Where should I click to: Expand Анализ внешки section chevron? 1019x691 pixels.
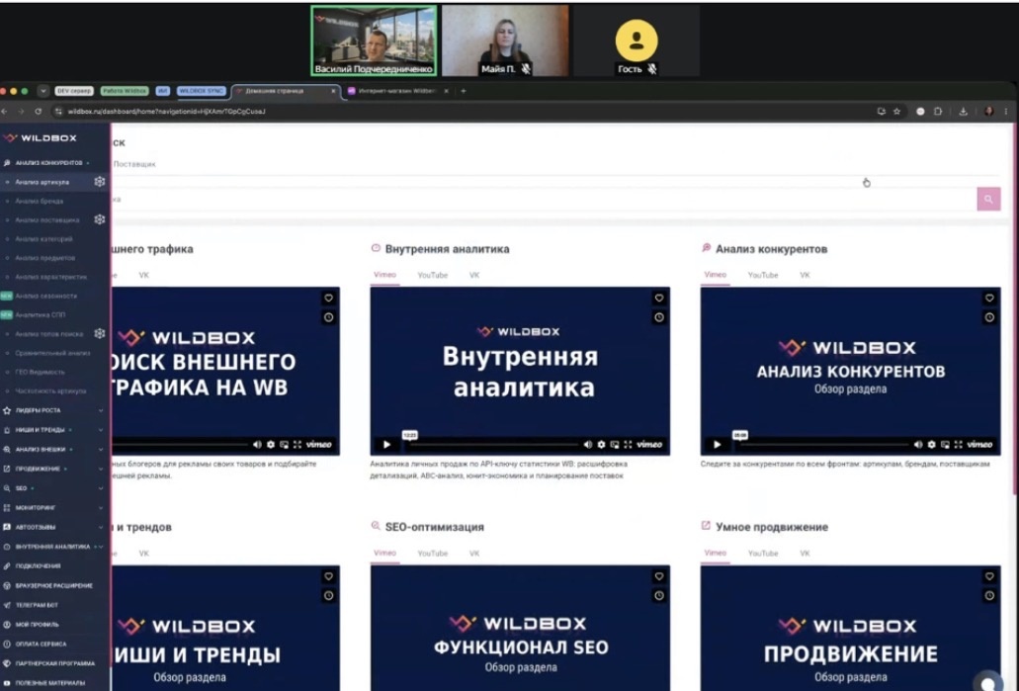click(x=101, y=449)
